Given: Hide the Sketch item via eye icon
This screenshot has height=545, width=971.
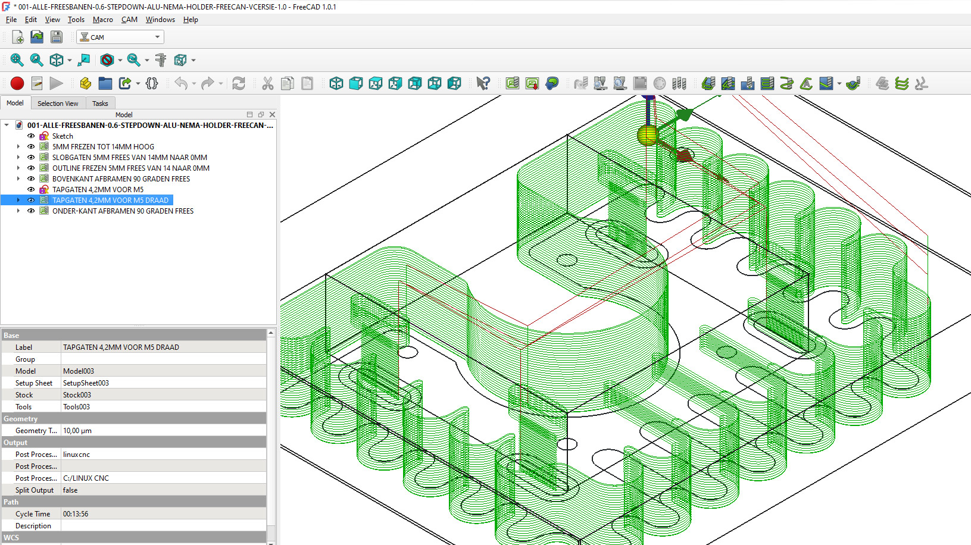Looking at the screenshot, I should tap(31, 136).
